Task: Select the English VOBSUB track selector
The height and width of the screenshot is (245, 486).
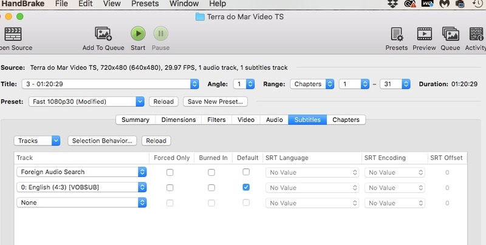Action: (81, 187)
